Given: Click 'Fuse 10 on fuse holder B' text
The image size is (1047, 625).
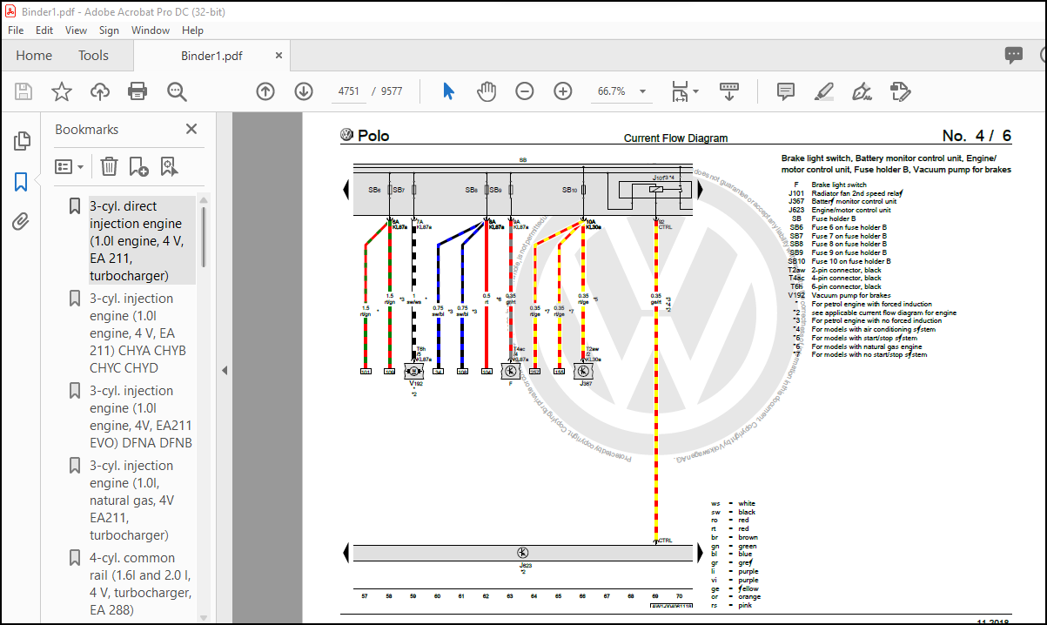Looking at the screenshot, I should click(850, 261).
